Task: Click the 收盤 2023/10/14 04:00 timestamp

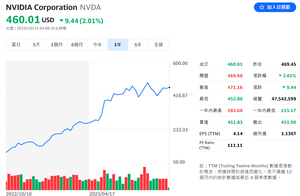Action: click(x=36, y=28)
